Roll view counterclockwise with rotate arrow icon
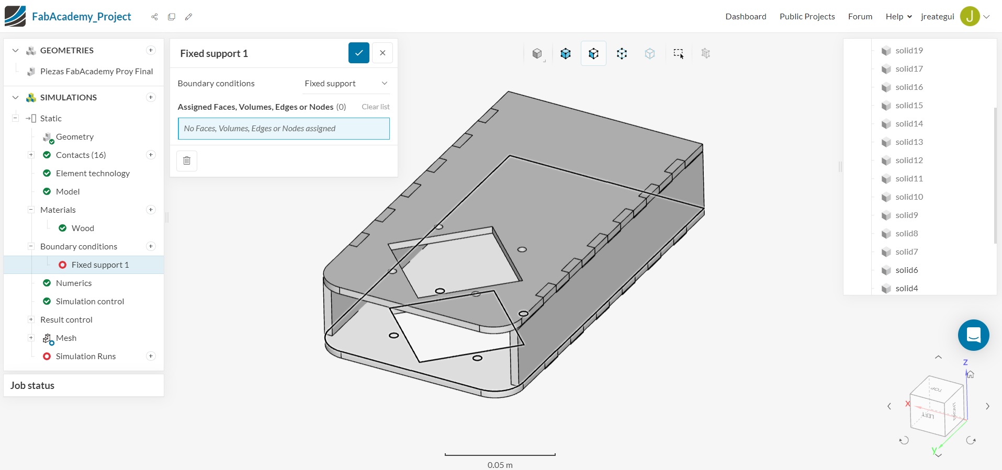 point(904,440)
